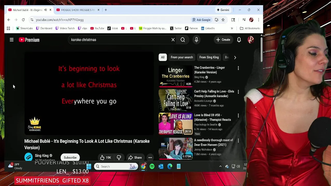Click the page vertical scrollbar
This screenshot has height=186, width=331.
[261, 49]
